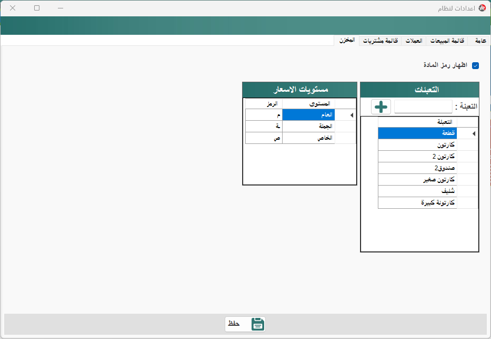Click the التعبئات panel header
491x339 pixels.
tap(419, 90)
